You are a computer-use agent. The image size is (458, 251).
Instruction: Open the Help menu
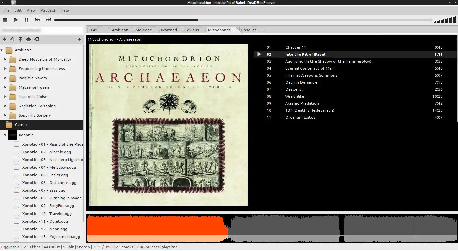[x=65, y=10]
